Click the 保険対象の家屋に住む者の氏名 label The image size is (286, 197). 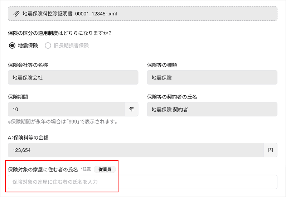click(x=43, y=169)
